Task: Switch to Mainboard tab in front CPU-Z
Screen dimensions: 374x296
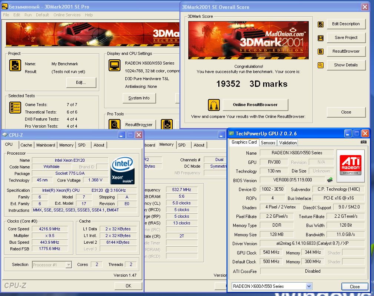Action: pyautogui.click(x=46, y=145)
